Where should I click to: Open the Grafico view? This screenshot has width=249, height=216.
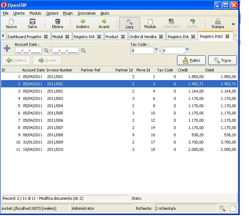point(192,24)
